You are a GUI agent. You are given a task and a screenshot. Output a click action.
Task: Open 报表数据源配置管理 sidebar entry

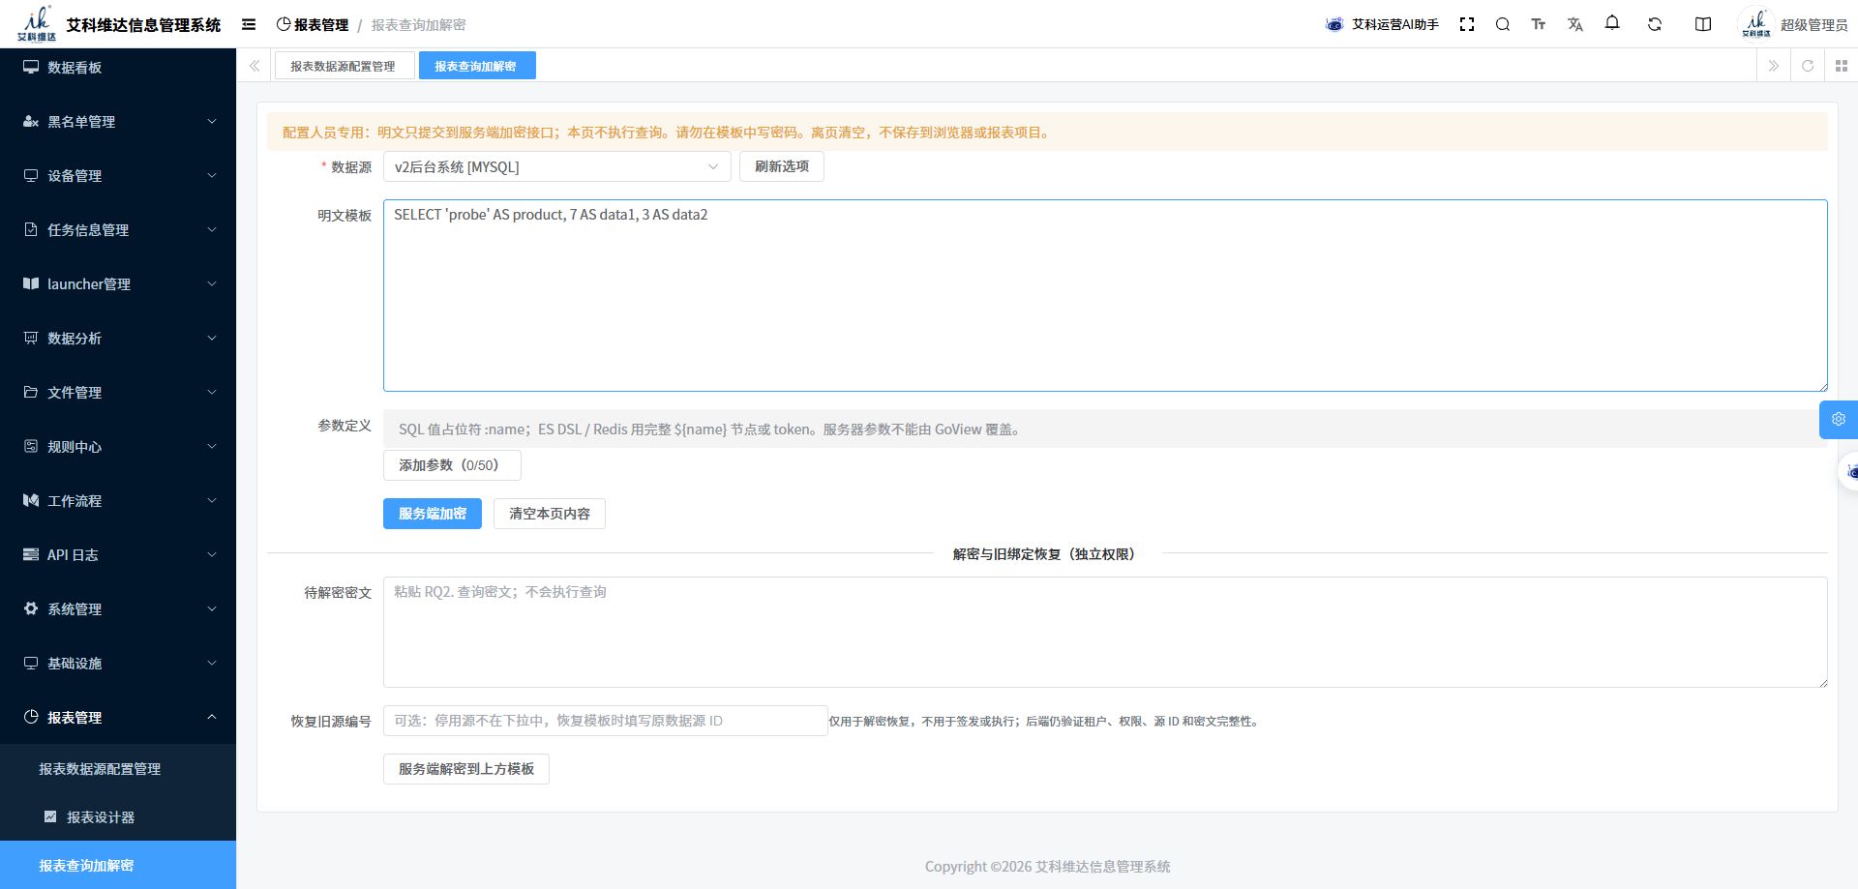pos(118,769)
